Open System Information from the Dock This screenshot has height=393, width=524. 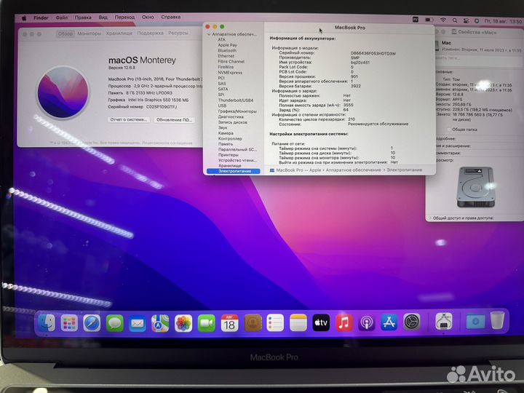(444, 321)
